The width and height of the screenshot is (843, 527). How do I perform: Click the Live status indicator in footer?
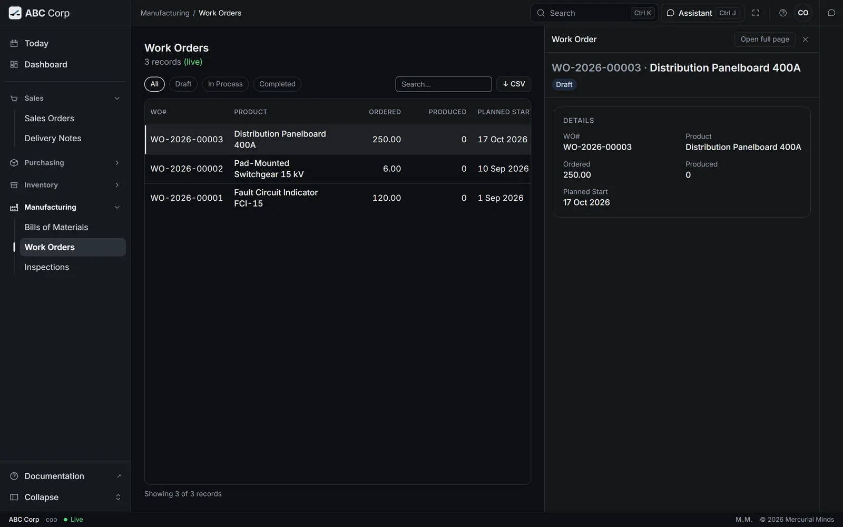click(x=73, y=520)
